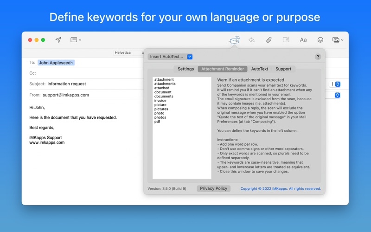The width and height of the screenshot is (371, 232).
Task: Close the compose window with red button
Action: point(30,40)
